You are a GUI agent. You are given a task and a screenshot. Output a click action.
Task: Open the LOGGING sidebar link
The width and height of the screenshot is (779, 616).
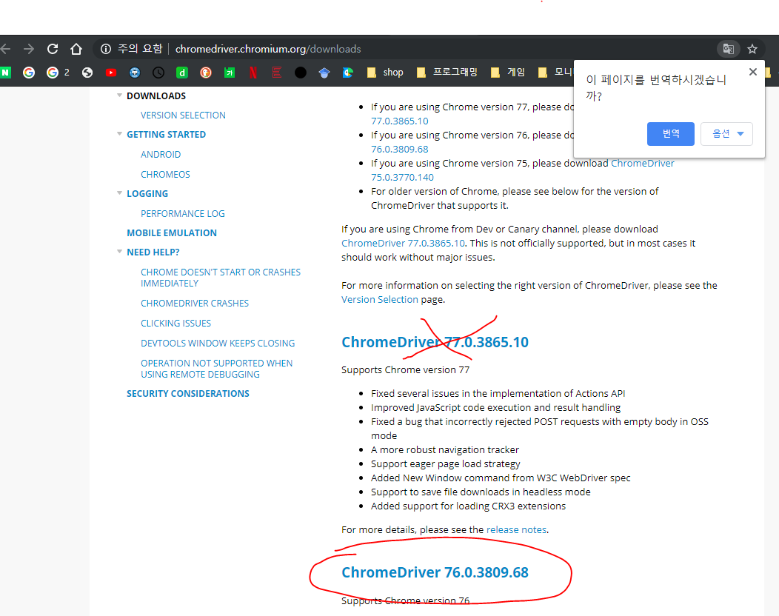tap(147, 194)
